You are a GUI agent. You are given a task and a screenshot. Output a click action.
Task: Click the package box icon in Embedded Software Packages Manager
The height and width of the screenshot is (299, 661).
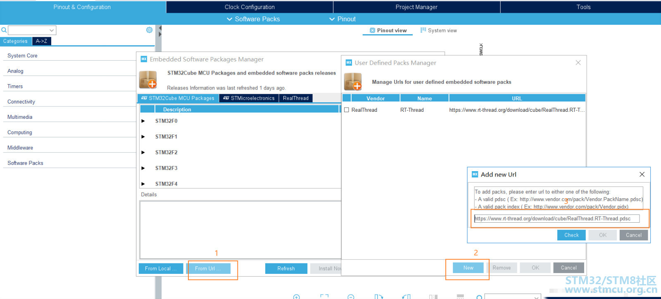coord(148,80)
